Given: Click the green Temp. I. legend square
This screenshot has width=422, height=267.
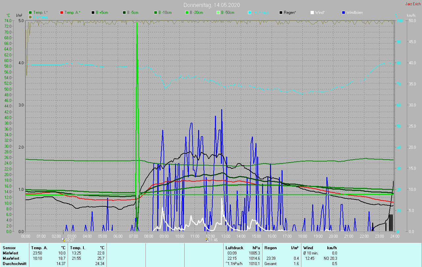Looking at the screenshot, I should pos(30,13).
